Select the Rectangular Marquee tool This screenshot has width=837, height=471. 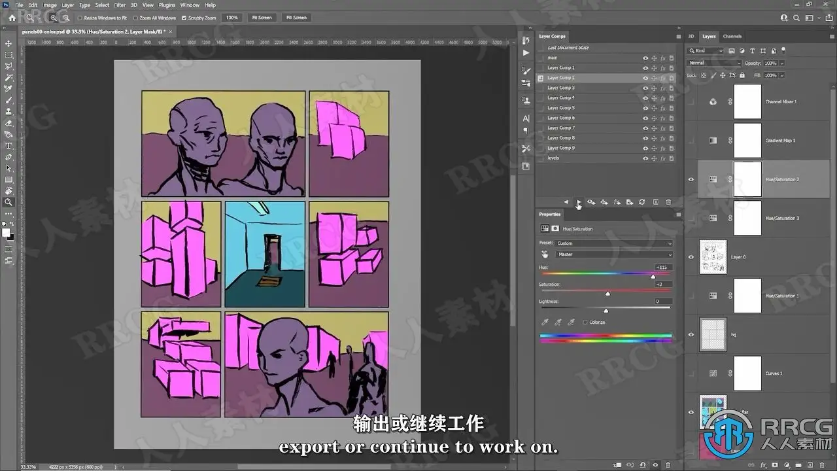click(9, 55)
